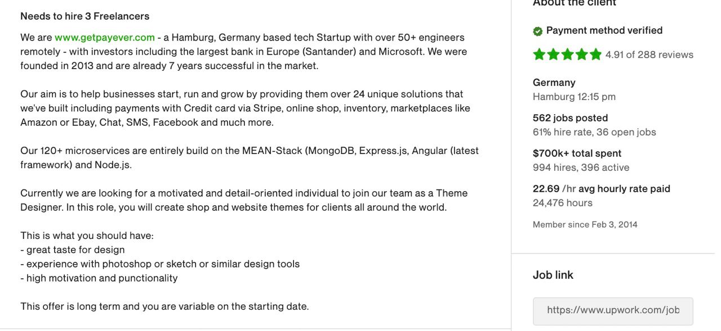Screen dimensions: 721x331
Task: Click the Job link heading
Action: click(x=553, y=275)
